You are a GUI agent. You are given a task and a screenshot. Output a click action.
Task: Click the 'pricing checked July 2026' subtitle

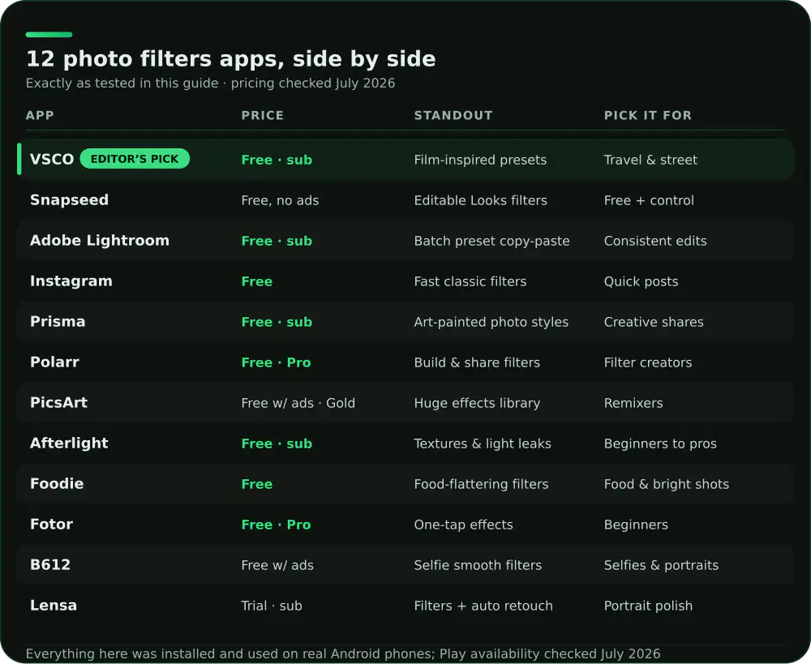[313, 84]
